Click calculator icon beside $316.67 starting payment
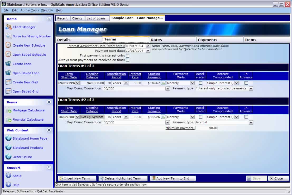Screen dimensions: 292x195 coord(163,83)
